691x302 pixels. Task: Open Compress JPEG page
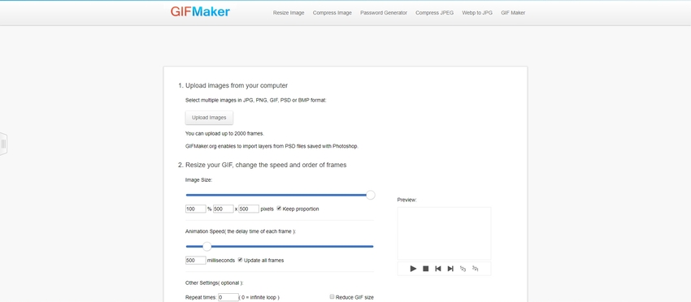pyautogui.click(x=435, y=13)
